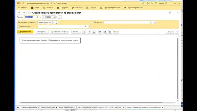Click the horizontal scrollbar of report area
Viewport: 197px width, 111px height.
tap(91, 103)
